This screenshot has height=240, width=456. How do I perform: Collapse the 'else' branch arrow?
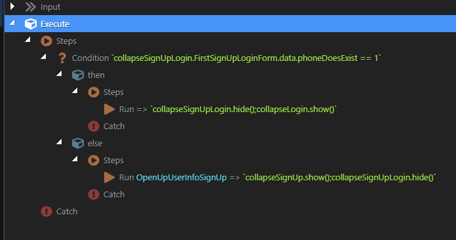pyautogui.click(x=59, y=142)
